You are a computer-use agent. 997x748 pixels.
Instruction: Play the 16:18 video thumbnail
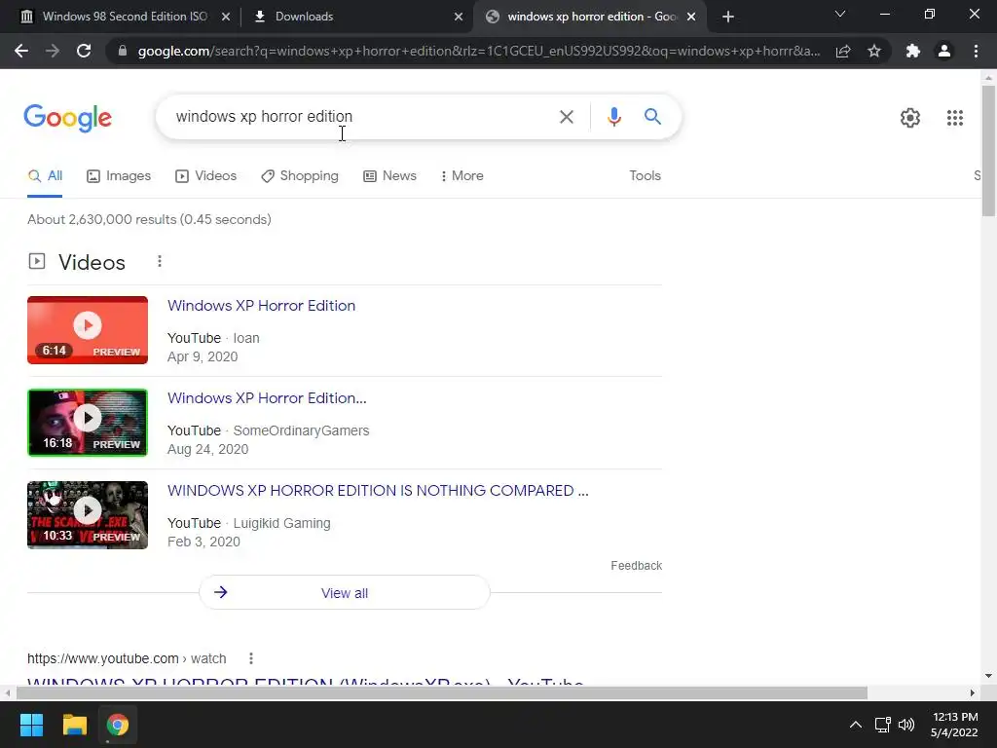tap(88, 423)
